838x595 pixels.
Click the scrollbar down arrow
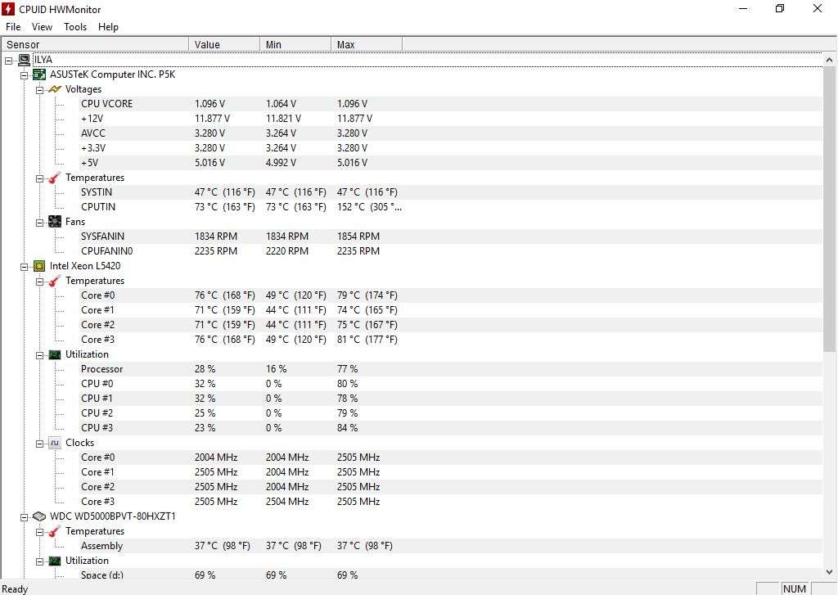[830, 571]
